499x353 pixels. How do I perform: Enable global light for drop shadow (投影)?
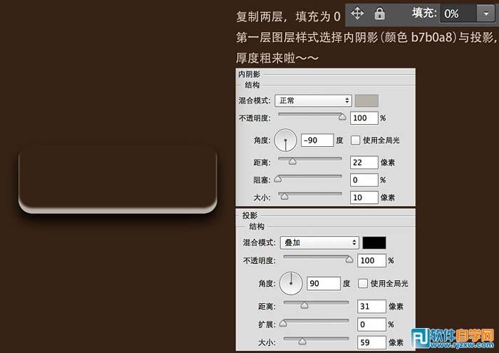pyautogui.click(x=363, y=283)
